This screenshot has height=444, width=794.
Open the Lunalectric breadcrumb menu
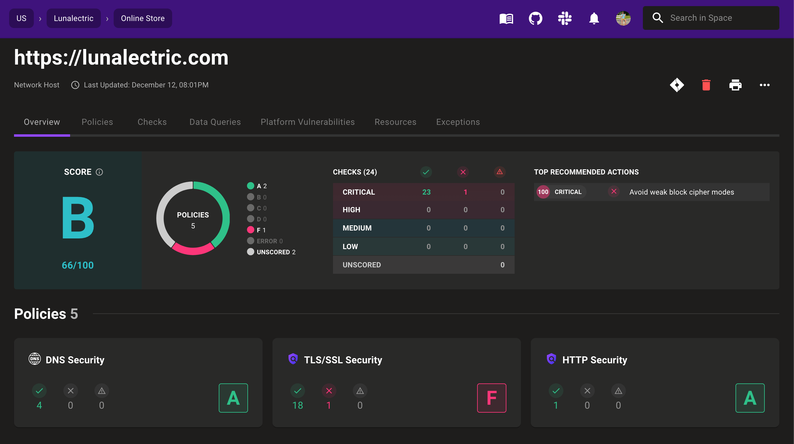tap(73, 18)
